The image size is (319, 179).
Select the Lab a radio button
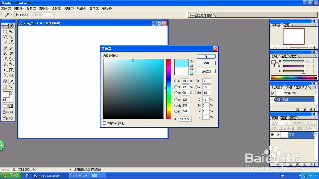[196, 87]
